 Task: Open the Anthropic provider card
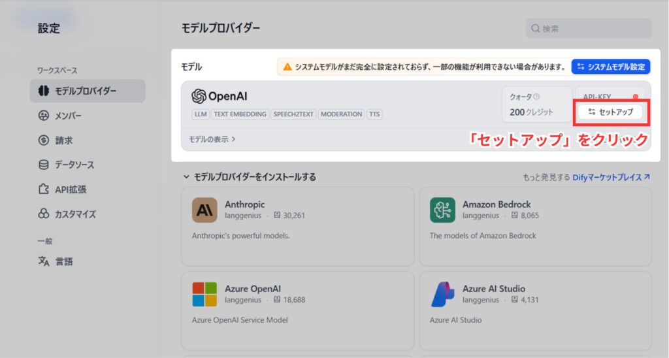click(298, 226)
